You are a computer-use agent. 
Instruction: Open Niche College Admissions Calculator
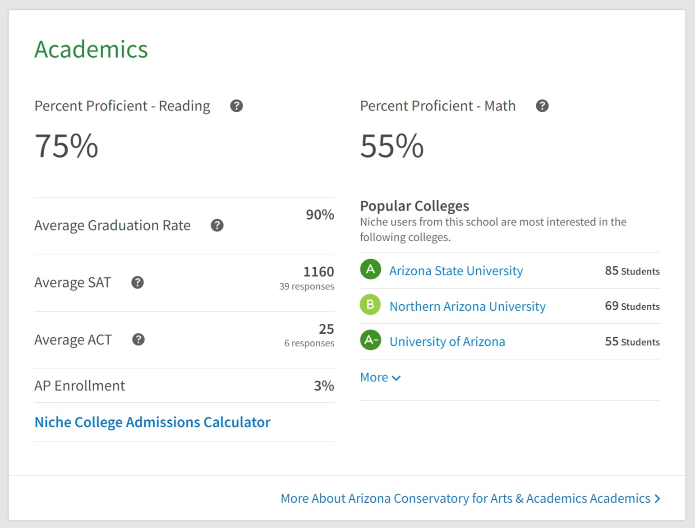[152, 422]
